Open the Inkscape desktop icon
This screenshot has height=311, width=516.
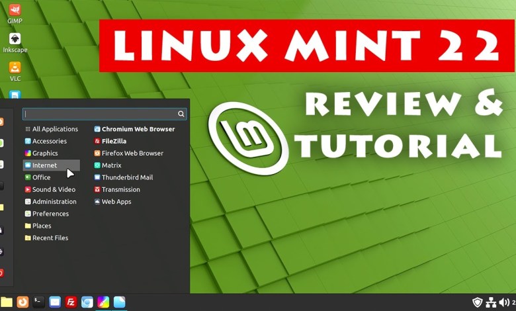tap(15, 43)
